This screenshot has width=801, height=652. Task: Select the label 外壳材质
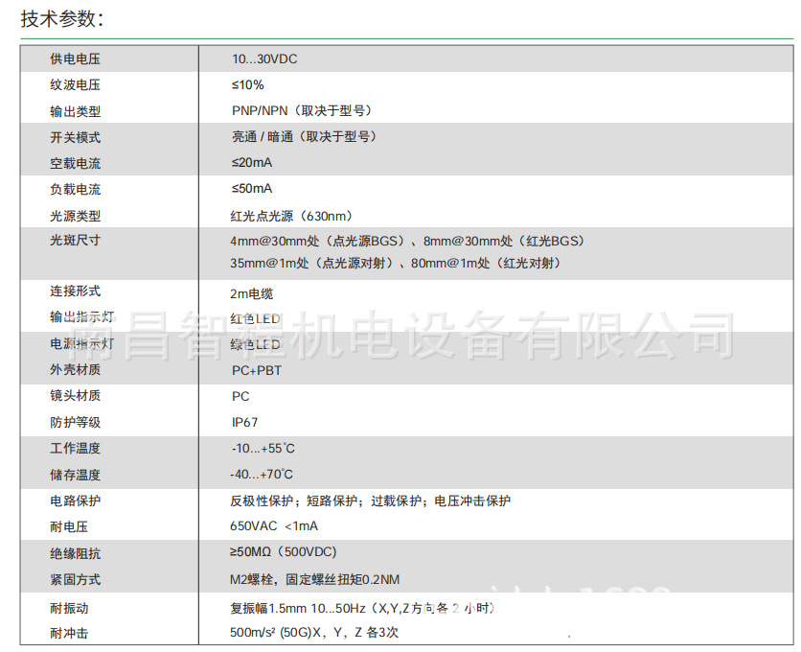click(75, 370)
